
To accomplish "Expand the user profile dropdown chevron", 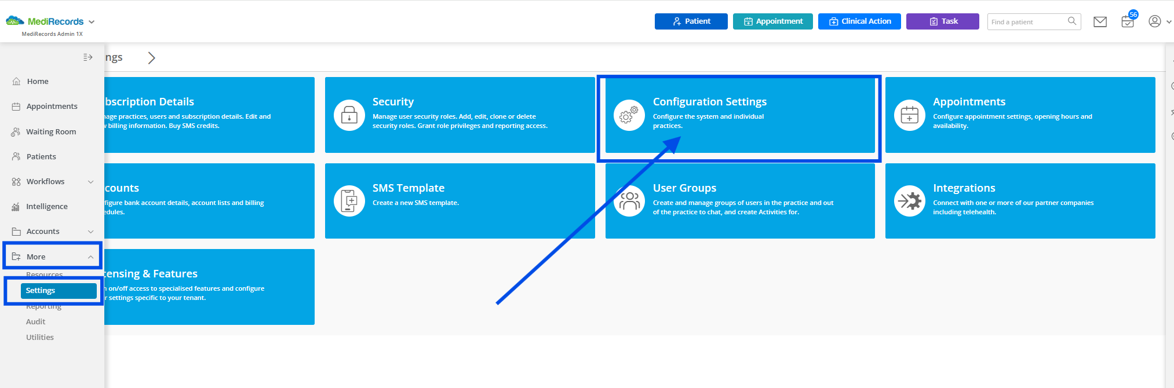I will tap(1169, 22).
